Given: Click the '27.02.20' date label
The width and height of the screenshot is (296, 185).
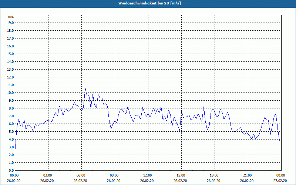Looking at the screenshot, I should tap(280, 181).
